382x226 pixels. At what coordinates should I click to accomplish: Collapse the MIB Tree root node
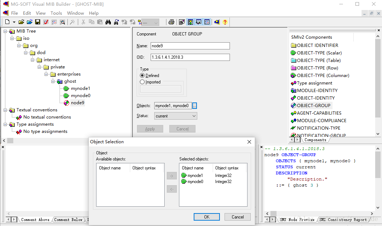pos(5,31)
